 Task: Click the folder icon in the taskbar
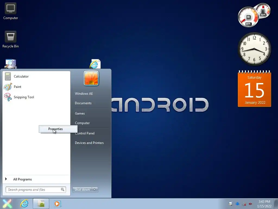[41, 204]
